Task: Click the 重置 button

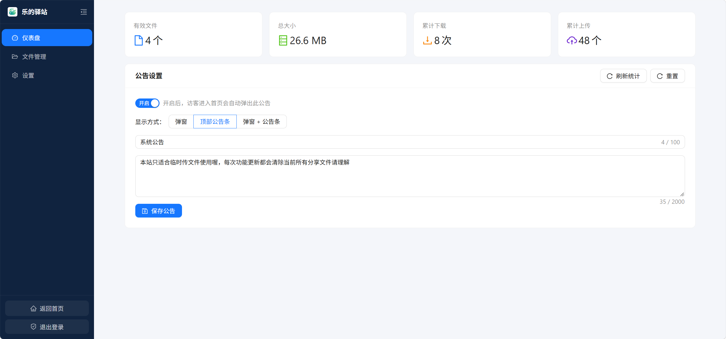Action: (x=667, y=76)
